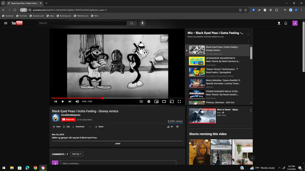This screenshot has width=305, height=171.
Task: Toggle theater mode
Action: point(164,101)
